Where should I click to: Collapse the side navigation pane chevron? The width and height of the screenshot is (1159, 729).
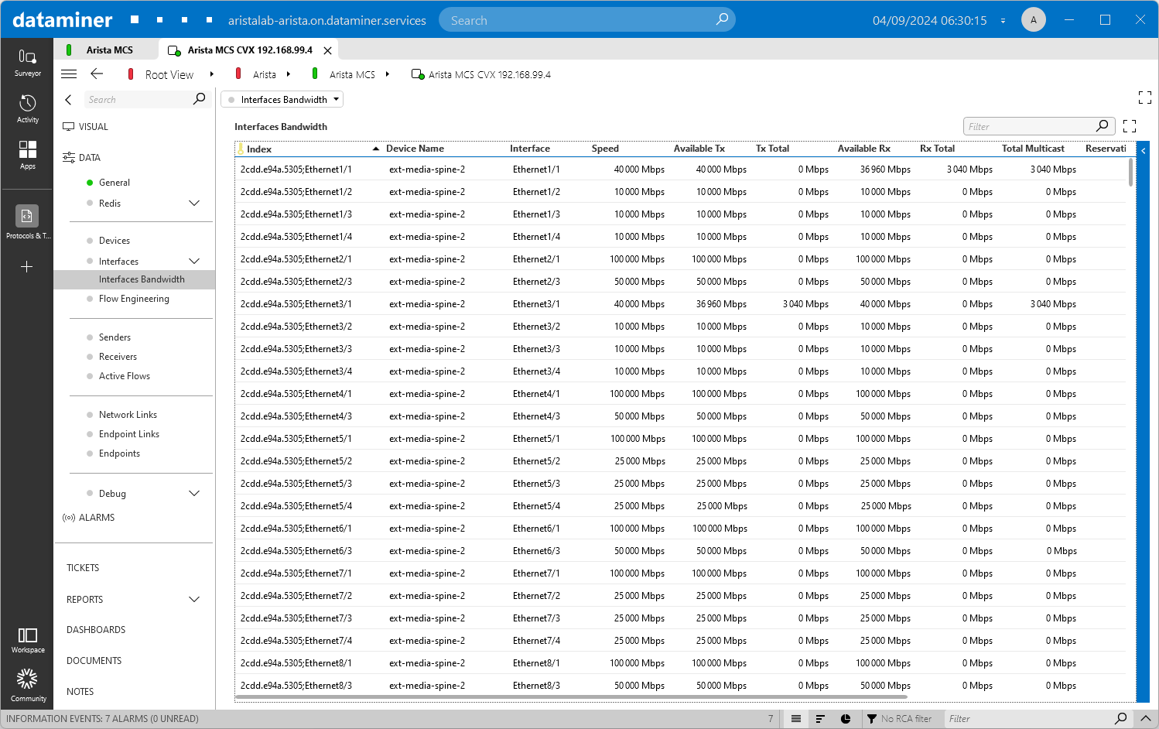point(68,100)
